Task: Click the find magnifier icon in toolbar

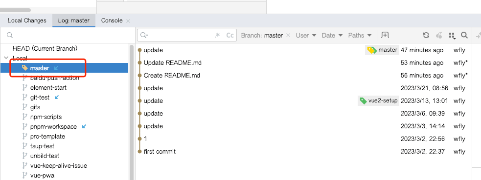Action: click(x=464, y=35)
